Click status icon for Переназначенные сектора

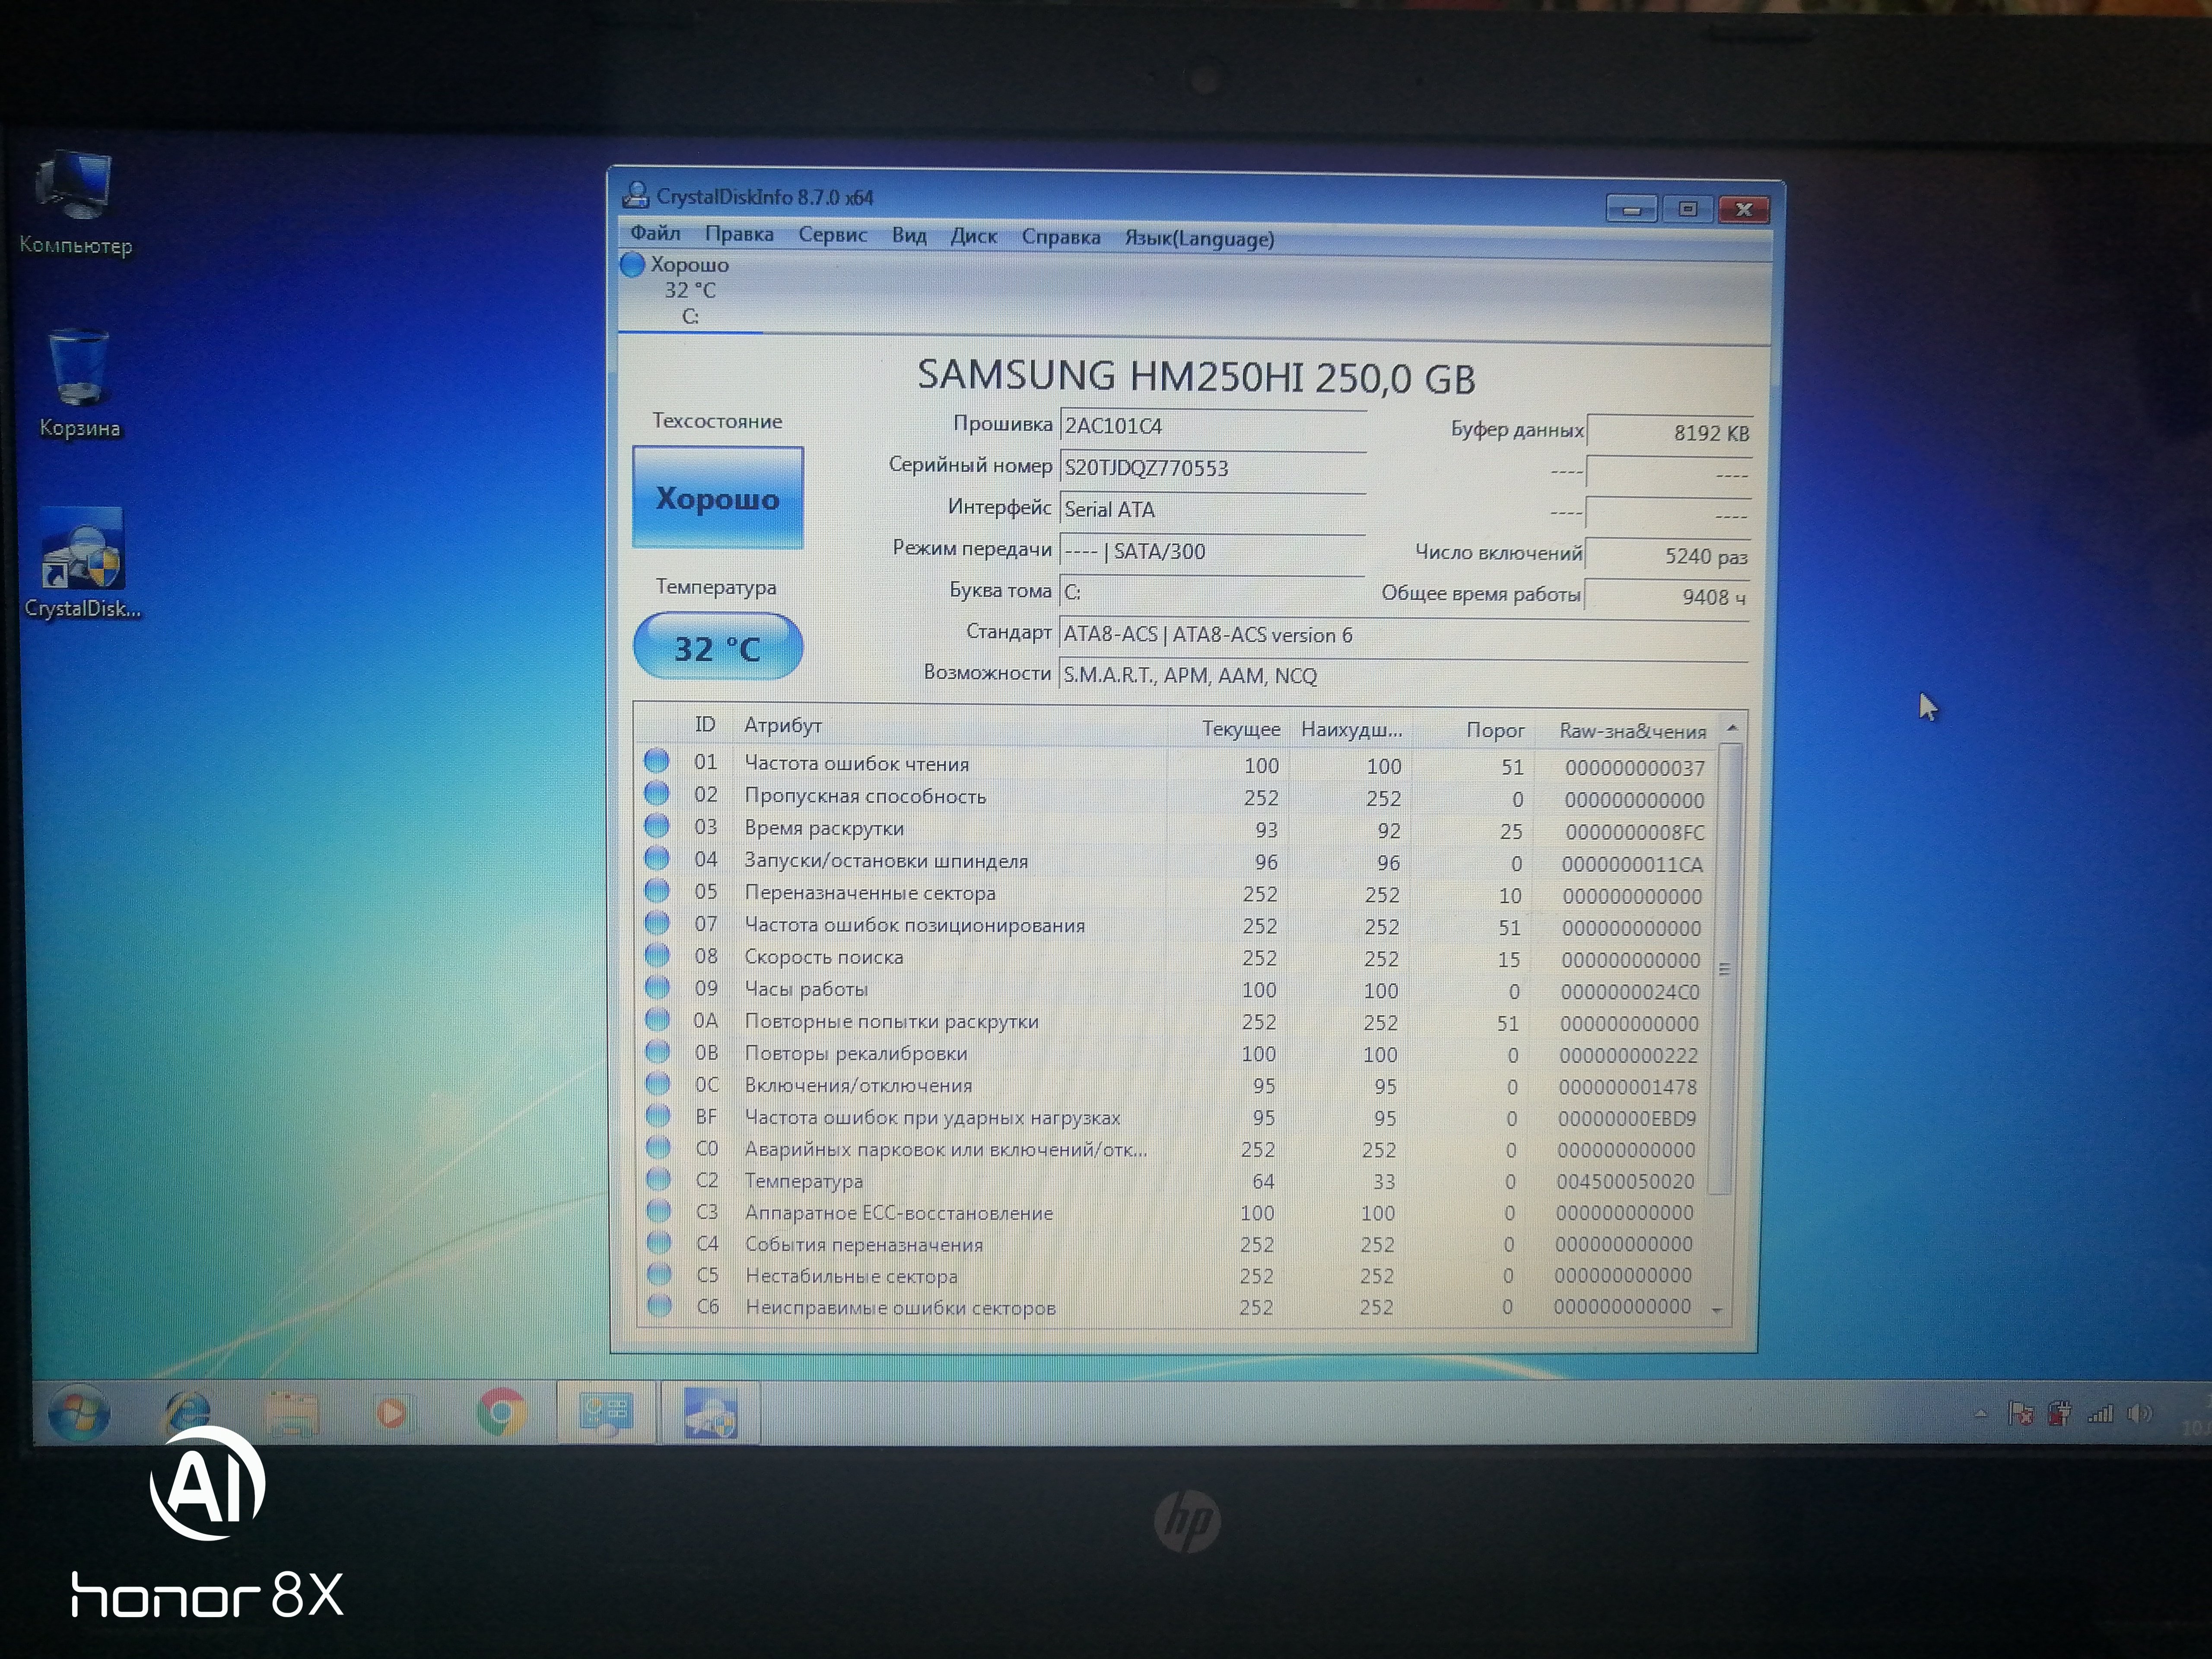coord(656,890)
